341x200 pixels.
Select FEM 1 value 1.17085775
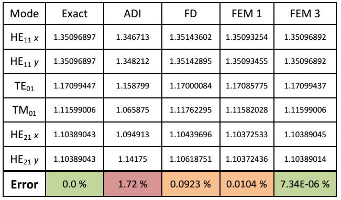pos(247,86)
